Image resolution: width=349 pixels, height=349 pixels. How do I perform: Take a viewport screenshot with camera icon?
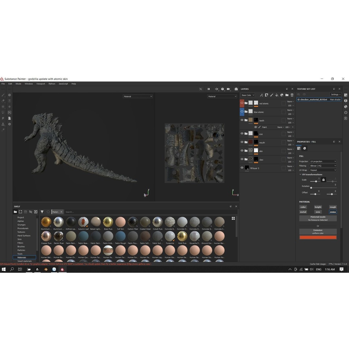point(236,89)
